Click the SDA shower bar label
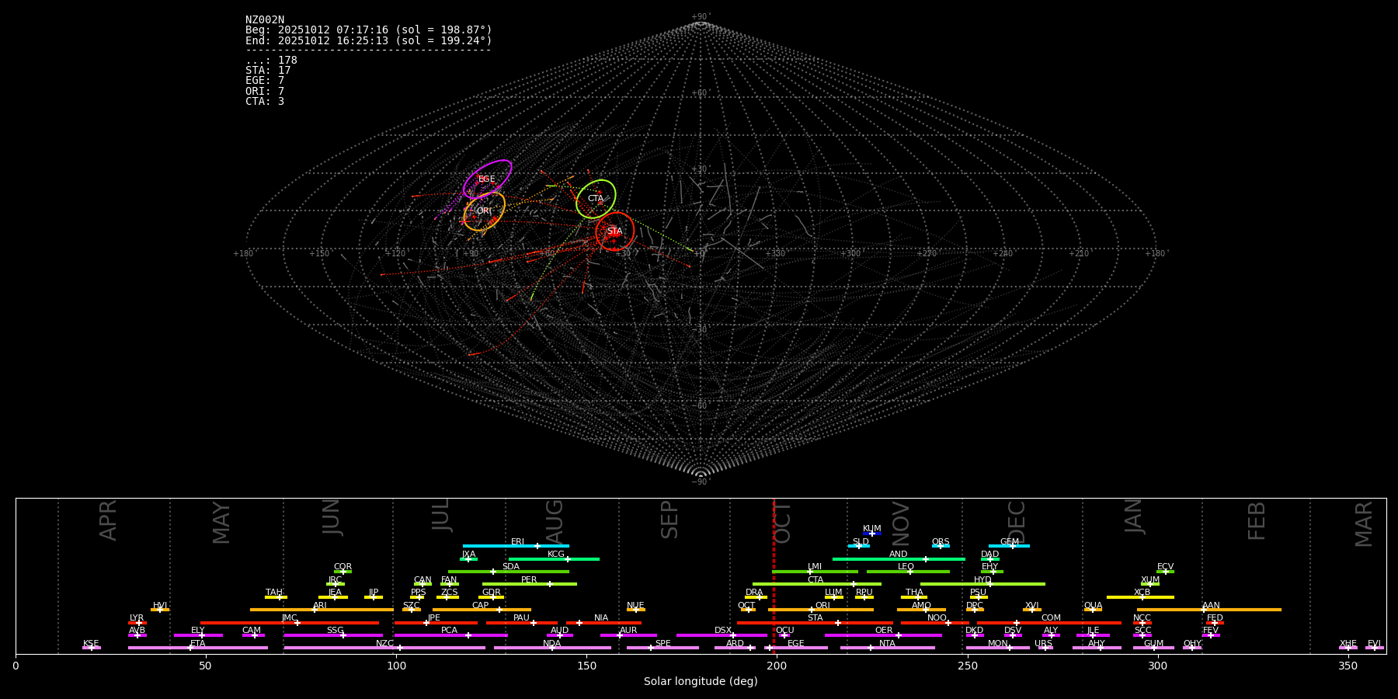This screenshot has height=699, width=1398. click(x=510, y=567)
